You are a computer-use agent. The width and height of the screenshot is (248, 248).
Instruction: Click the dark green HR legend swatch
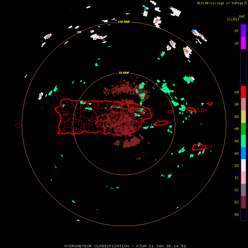click(243, 129)
